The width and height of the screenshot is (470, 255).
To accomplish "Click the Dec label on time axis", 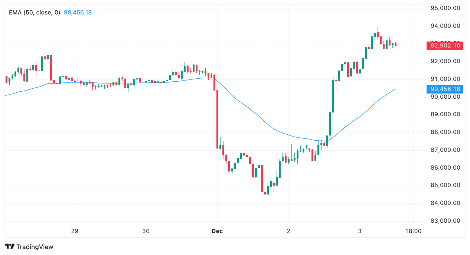I will tap(217, 231).
